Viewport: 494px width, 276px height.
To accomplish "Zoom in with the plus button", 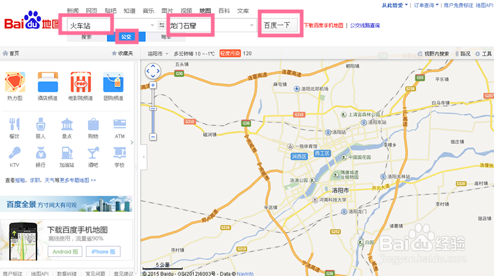I will pos(153,85).
